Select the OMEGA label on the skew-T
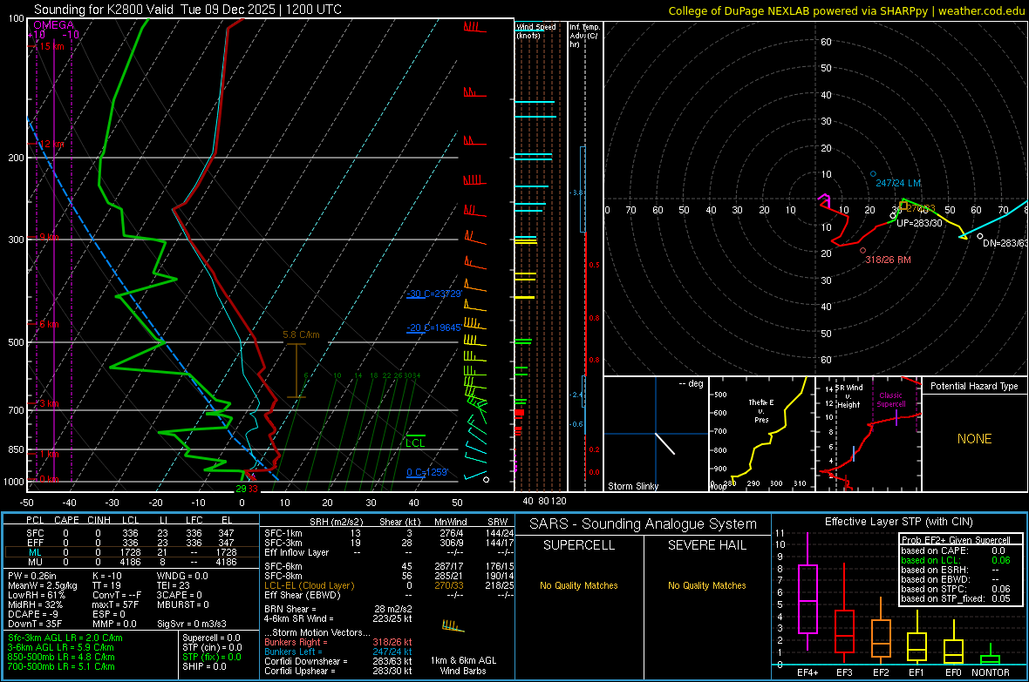 (x=54, y=25)
